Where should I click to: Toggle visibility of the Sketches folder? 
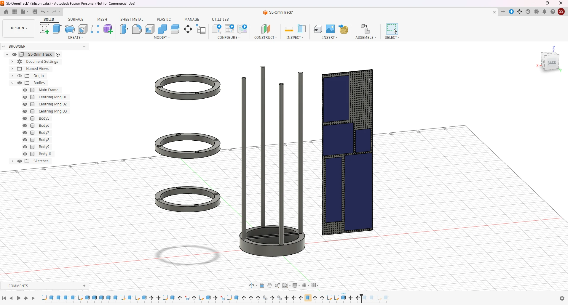click(x=20, y=161)
